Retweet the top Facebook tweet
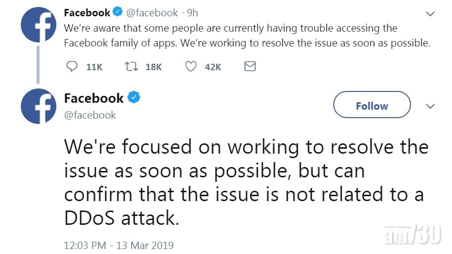The width and height of the screenshot is (452, 254). [x=131, y=66]
